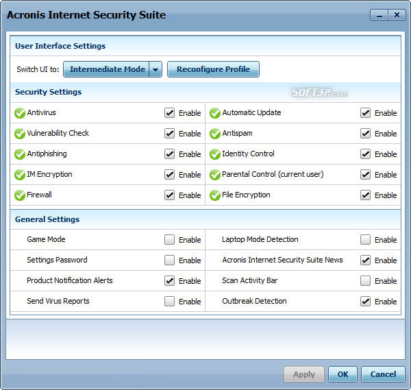
Task: Open the Switch UI mode dropdown arrow
Action: (x=155, y=69)
